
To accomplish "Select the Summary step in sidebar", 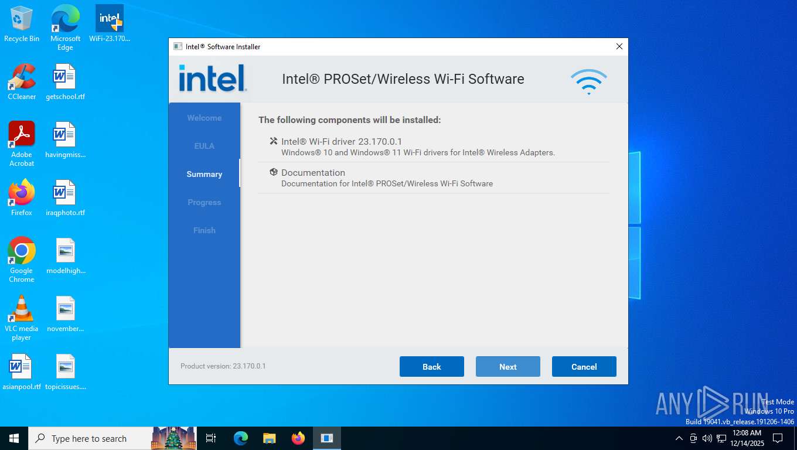I will (x=204, y=174).
